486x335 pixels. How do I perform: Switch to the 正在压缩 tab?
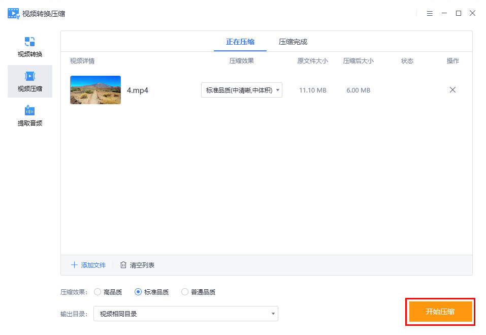tap(240, 42)
